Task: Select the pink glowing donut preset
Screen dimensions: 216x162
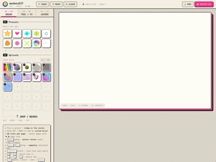Action: [x=17, y=43]
